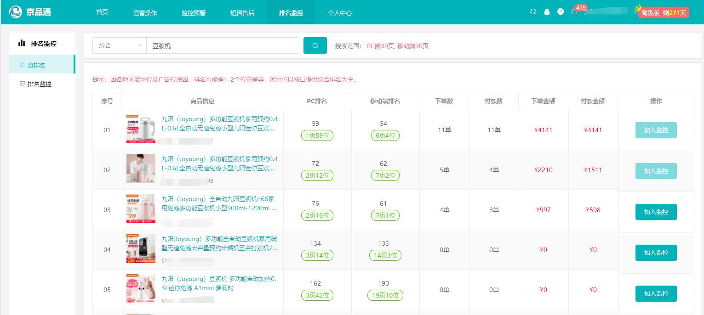Click the 下单数 column header

(x=444, y=101)
